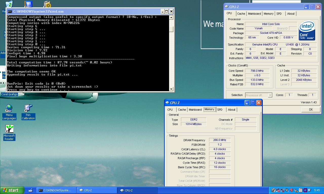Open the desktop shortcut with yellow globe
The height and width of the screenshot is (194, 324).
pyautogui.click(x=47, y=4)
